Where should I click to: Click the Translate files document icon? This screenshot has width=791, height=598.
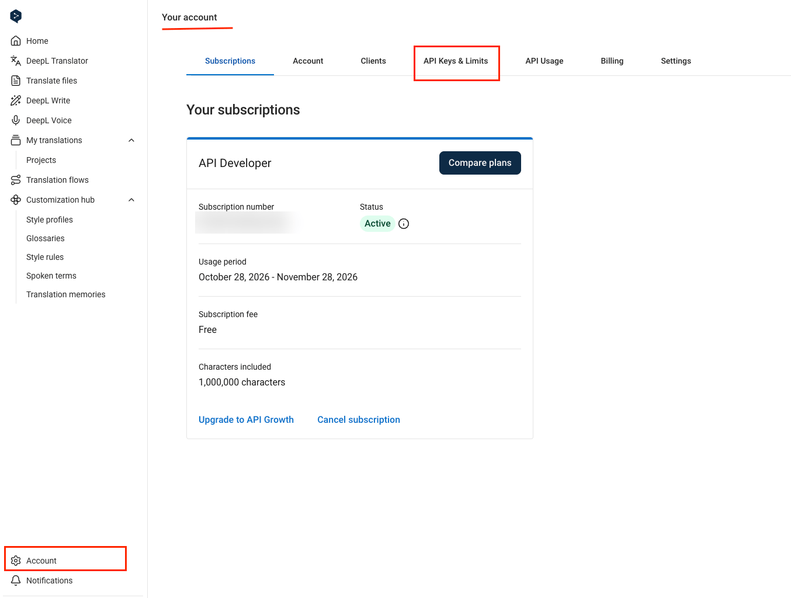click(x=16, y=81)
